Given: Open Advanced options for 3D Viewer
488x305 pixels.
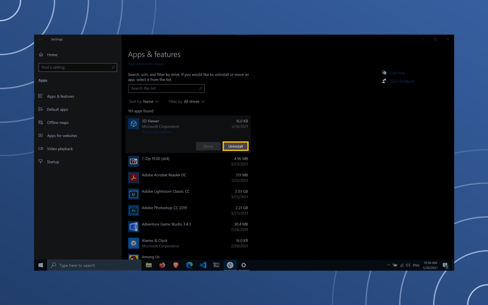Looking at the screenshot, I should pyautogui.click(x=157, y=132).
